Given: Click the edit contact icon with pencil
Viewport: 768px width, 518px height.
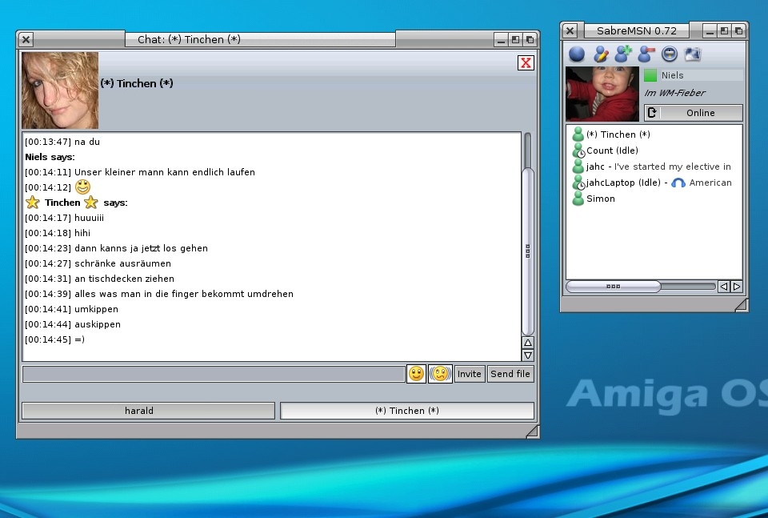Looking at the screenshot, I should 600,54.
